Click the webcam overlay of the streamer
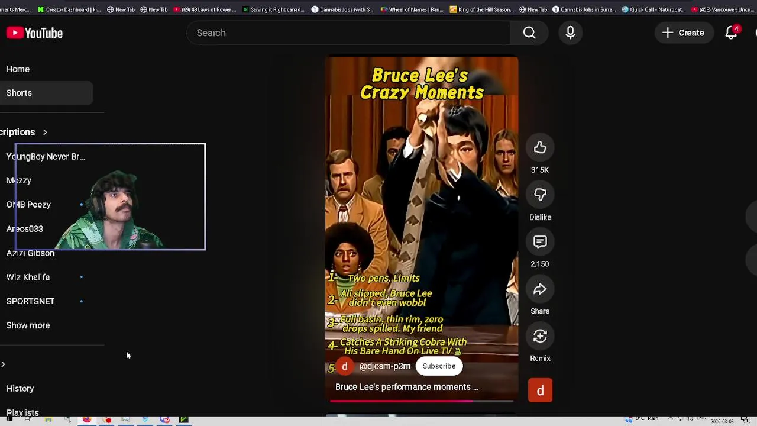 [111, 196]
